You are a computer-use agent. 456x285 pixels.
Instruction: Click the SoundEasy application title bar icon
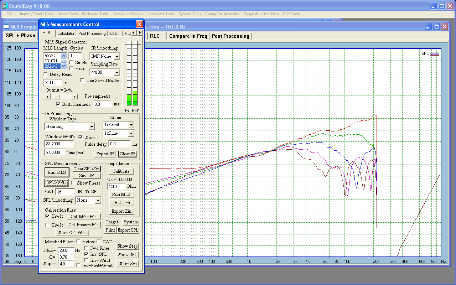coord(5,6)
